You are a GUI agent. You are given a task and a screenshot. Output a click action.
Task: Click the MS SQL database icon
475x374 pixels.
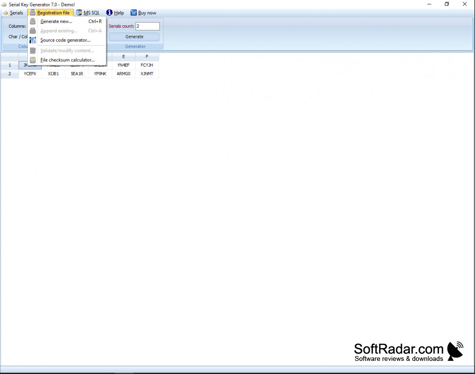(79, 13)
